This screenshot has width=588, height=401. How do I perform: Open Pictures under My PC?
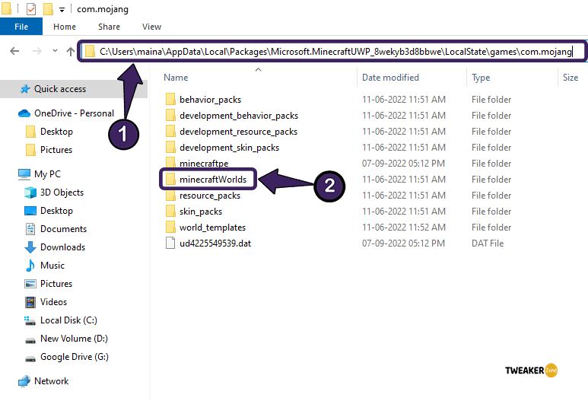tap(56, 284)
